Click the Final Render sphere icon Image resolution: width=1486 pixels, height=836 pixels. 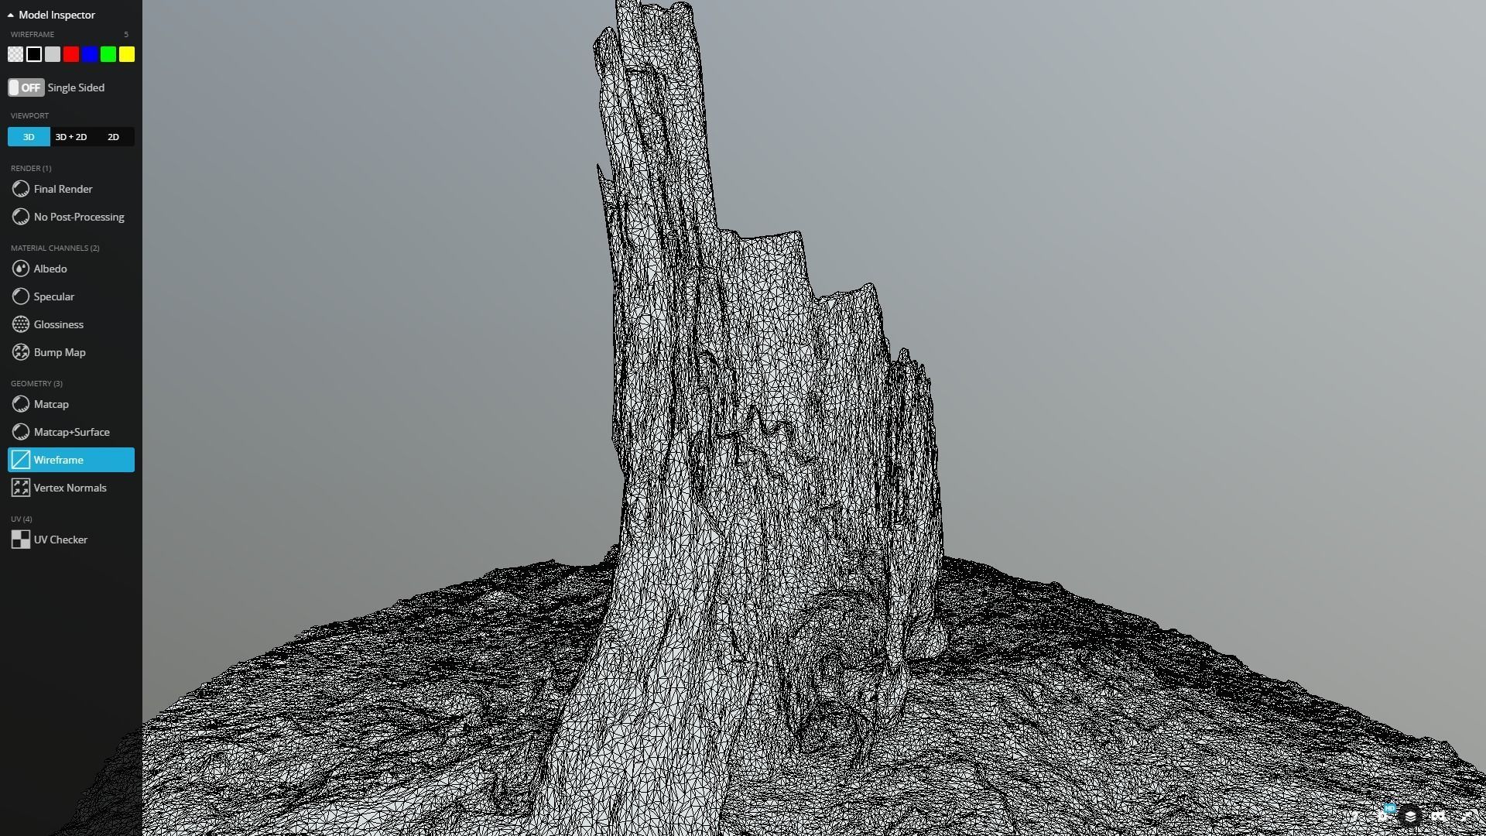(x=21, y=189)
